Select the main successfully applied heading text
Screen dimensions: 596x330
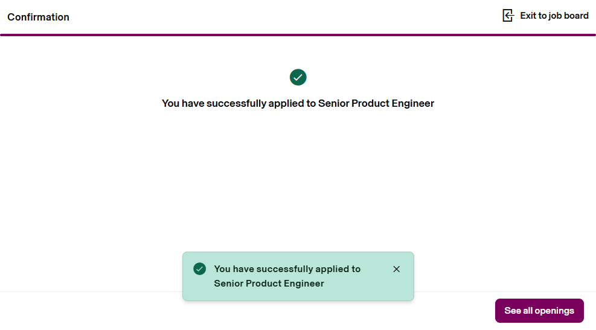click(298, 103)
